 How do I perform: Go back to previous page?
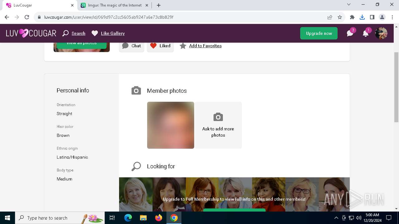pyautogui.click(x=7, y=17)
